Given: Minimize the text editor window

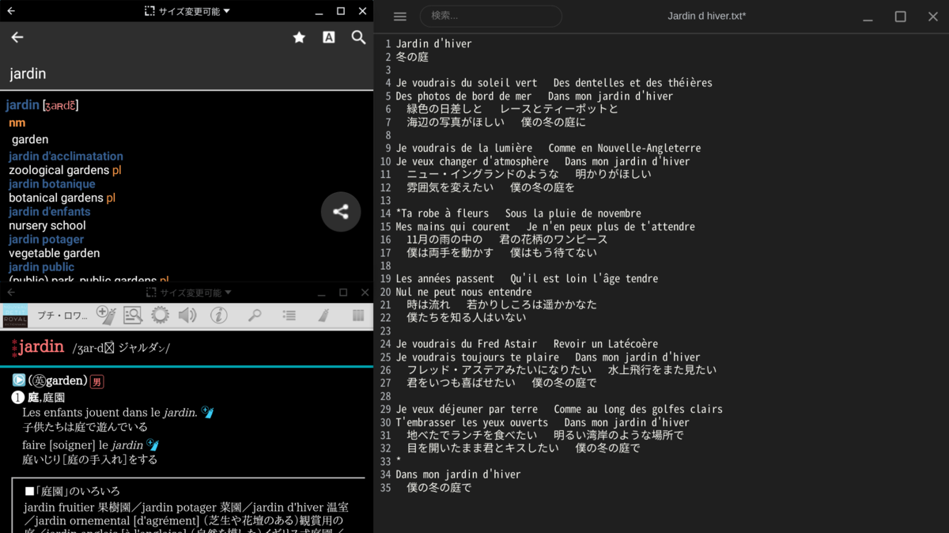Looking at the screenshot, I should [868, 17].
